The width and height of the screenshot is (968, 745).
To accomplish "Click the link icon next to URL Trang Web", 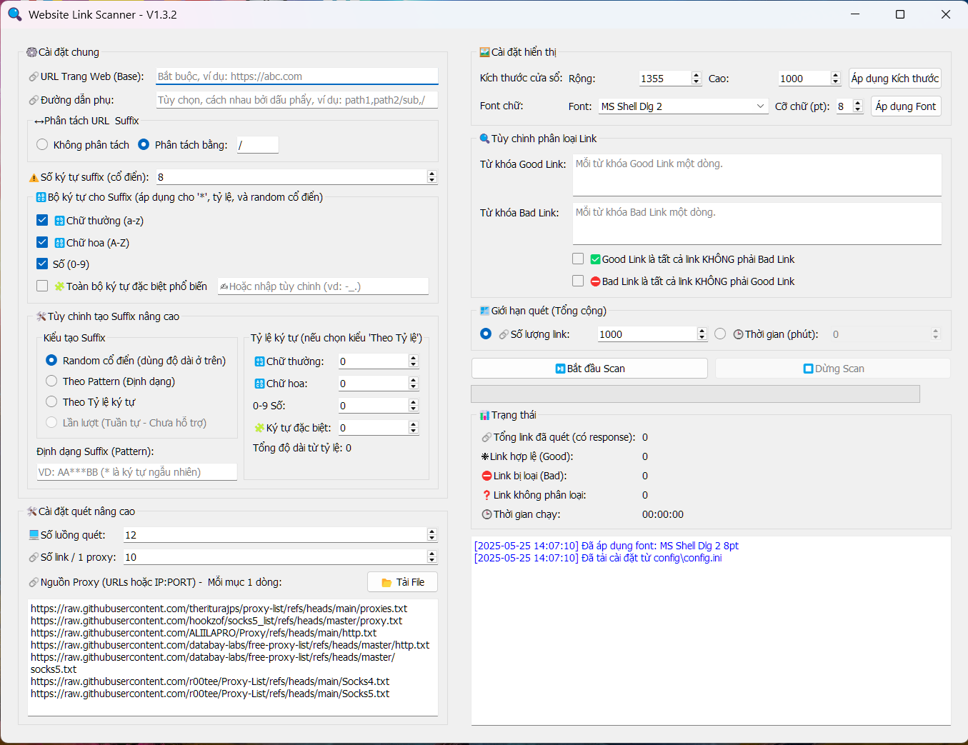I will tap(34, 77).
